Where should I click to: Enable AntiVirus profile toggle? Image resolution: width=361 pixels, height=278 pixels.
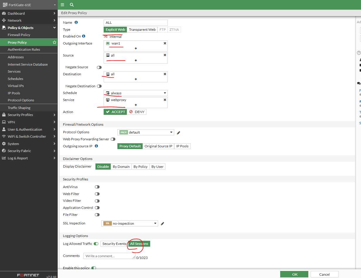(97, 187)
